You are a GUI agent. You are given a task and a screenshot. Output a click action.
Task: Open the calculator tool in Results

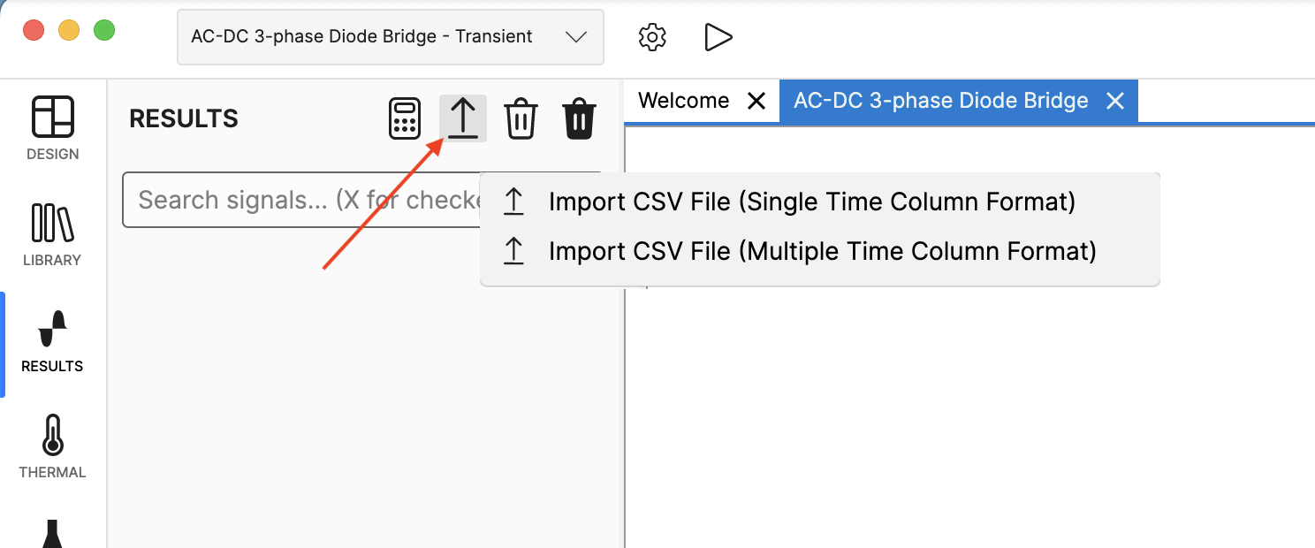(405, 118)
